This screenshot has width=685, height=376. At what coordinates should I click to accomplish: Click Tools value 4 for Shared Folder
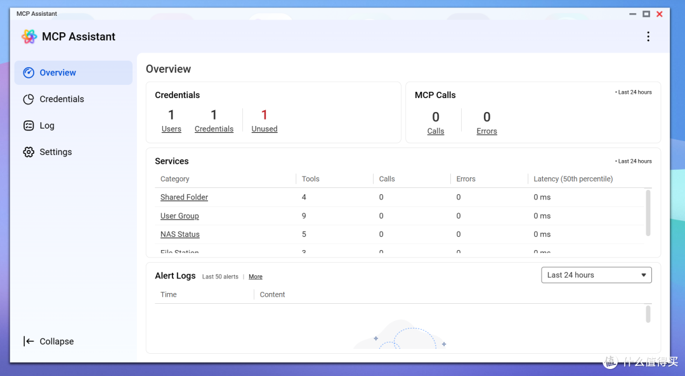304,197
